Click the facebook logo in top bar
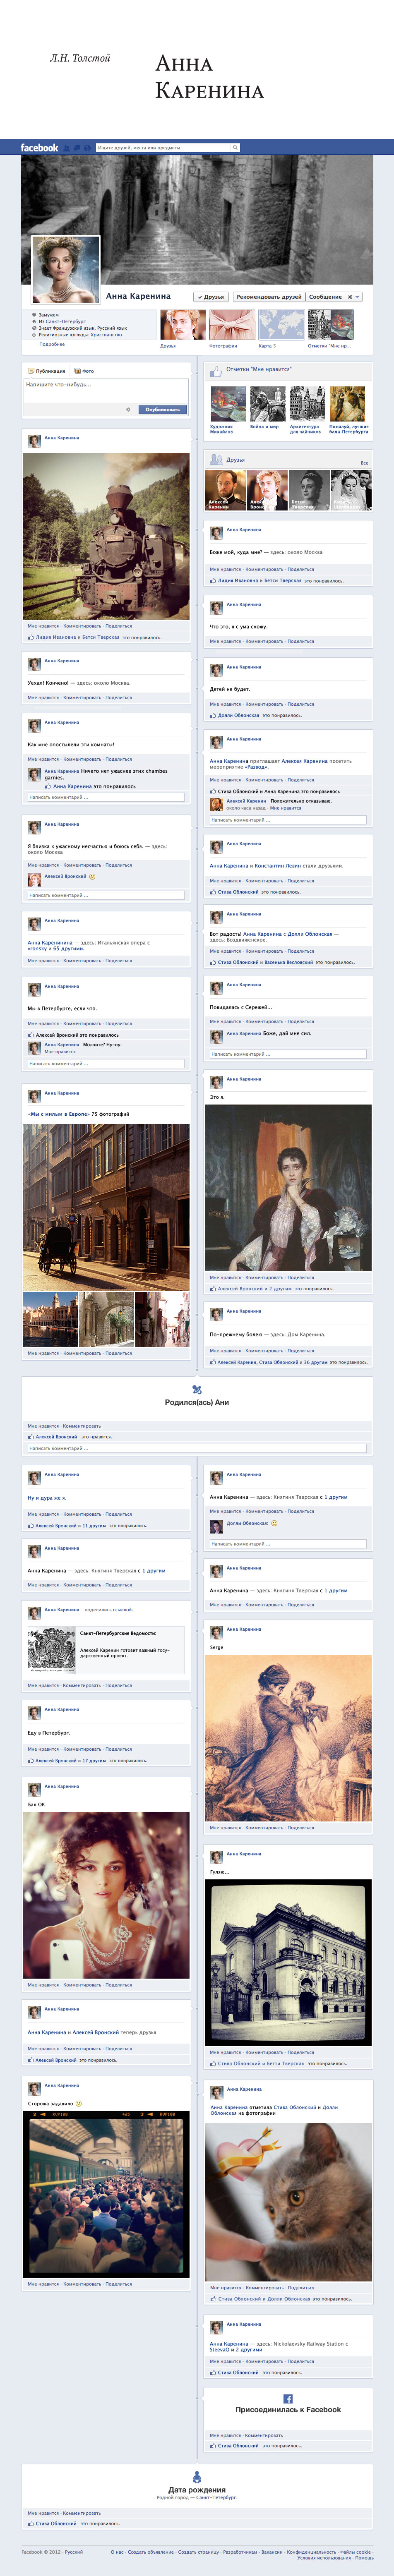The width and height of the screenshot is (394, 2576). point(39,147)
